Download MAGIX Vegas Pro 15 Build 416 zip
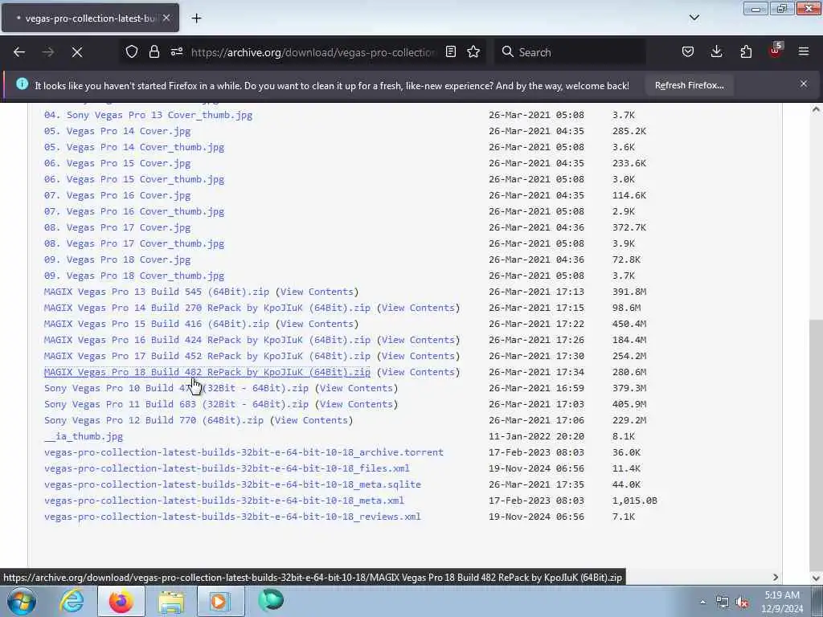This screenshot has height=617, width=823. click(157, 324)
